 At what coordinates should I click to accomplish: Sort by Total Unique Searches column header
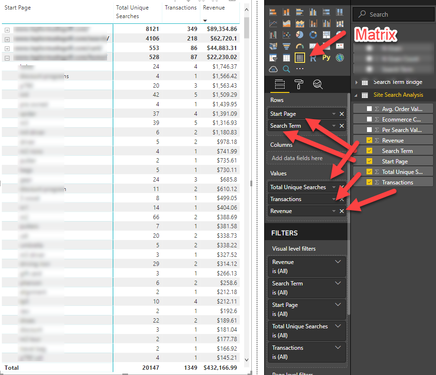tap(132, 12)
